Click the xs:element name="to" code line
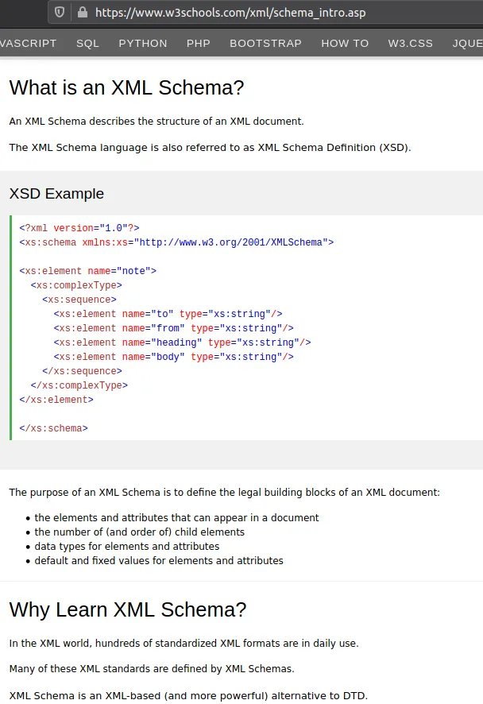The width and height of the screenshot is (483, 704). (168, 315)
